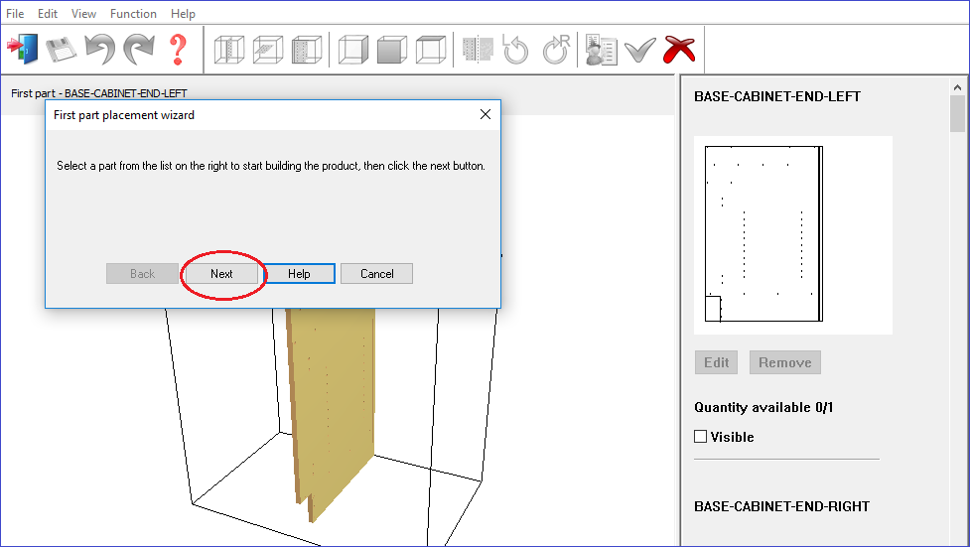Image resolution: width=970 pixels, height=547 pixels.
Task: Click the First part - BASE-CABINET-END-LEFT label
Action: click(99, 93)
